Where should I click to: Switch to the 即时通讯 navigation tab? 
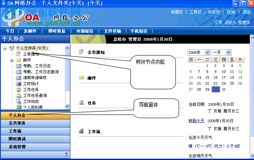point(35,139)
